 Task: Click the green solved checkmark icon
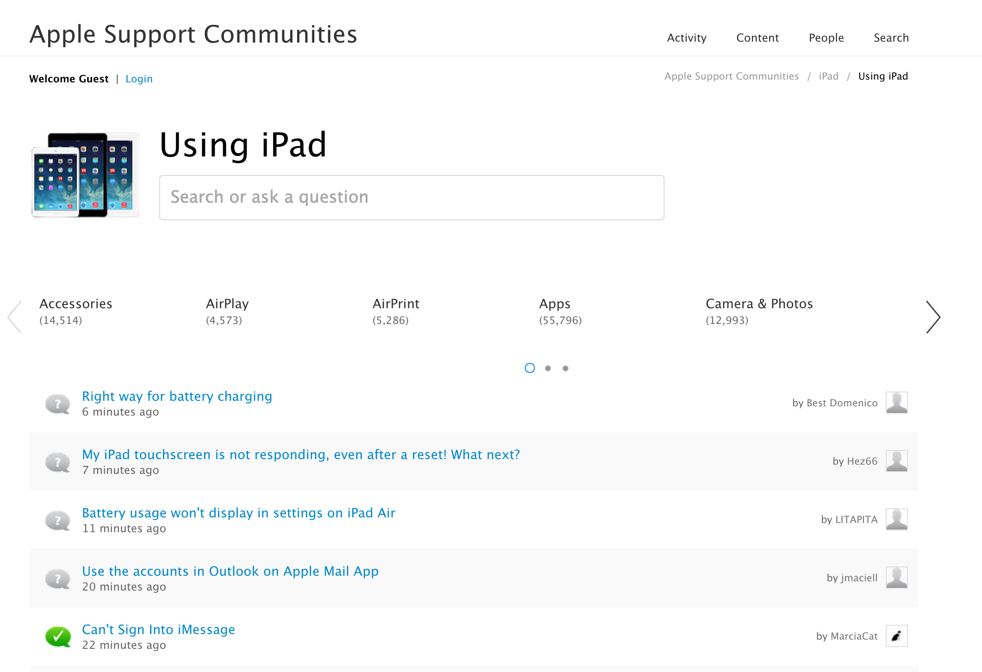(57, 636)
